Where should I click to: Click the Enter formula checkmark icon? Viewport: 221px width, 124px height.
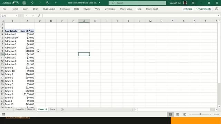click(x=33, y=15)
